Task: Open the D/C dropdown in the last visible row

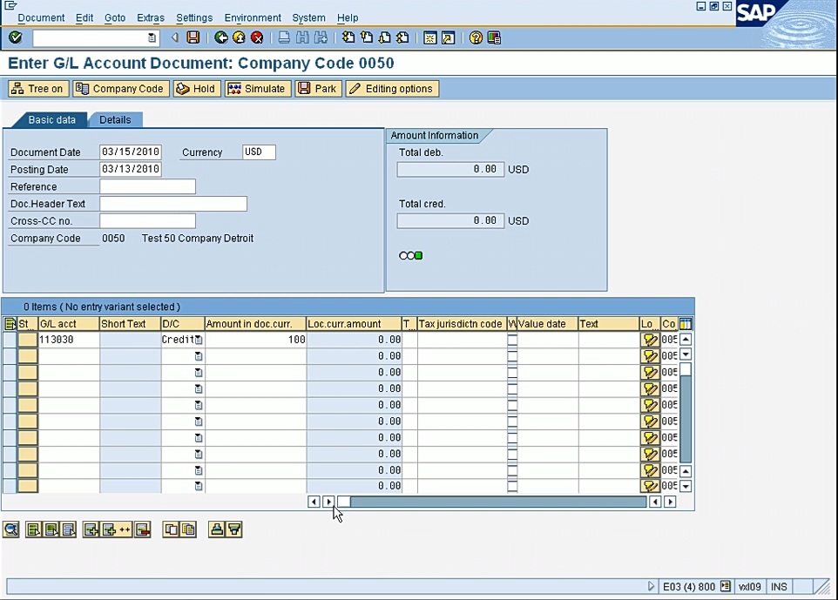Action: (x=199, y=486)
